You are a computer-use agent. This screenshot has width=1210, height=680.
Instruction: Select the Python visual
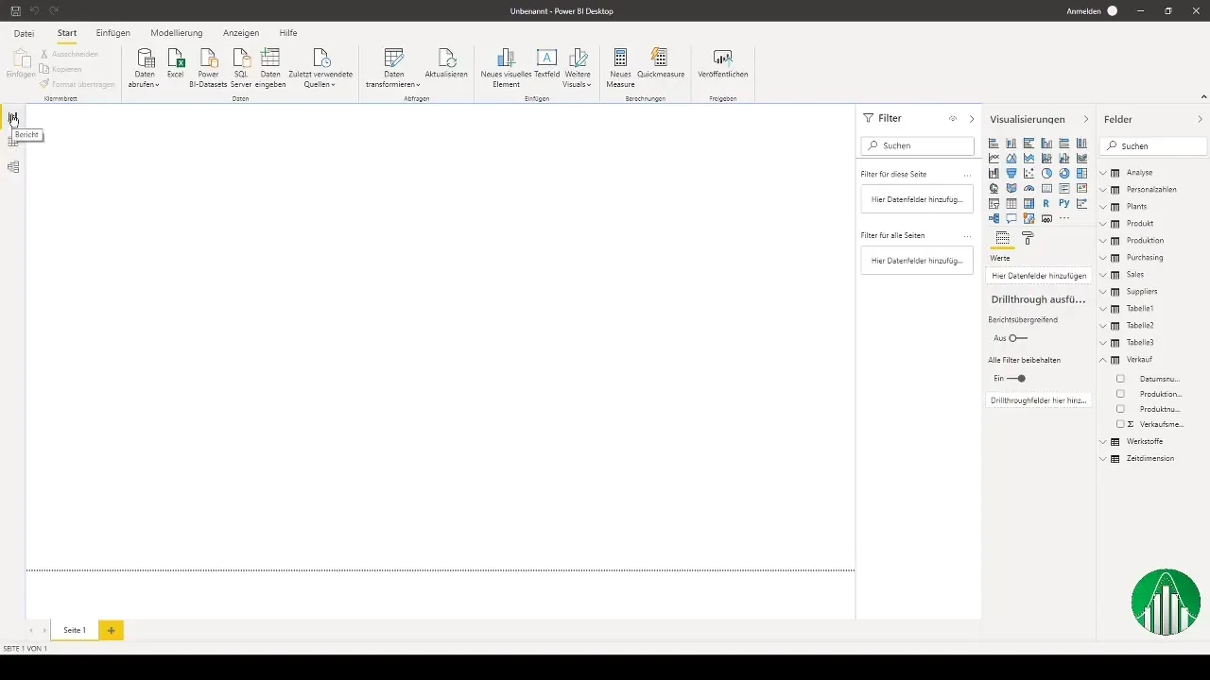[1064, 203]
